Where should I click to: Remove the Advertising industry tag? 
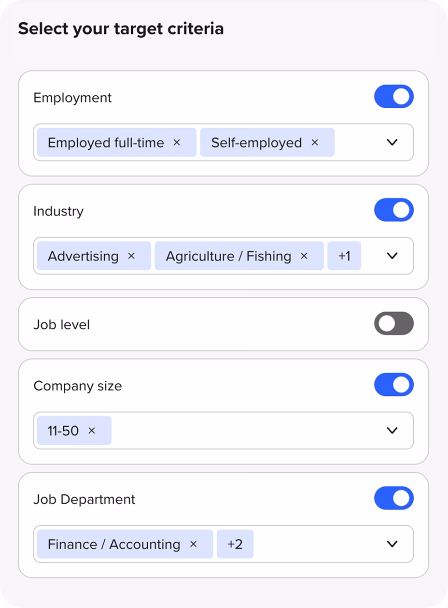click(131, 256)
